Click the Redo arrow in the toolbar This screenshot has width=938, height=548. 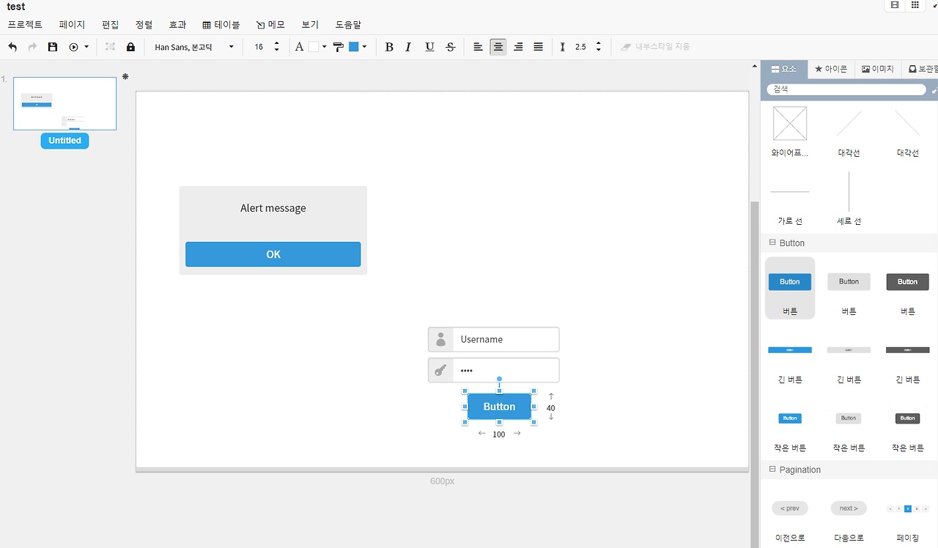(32, 47)
